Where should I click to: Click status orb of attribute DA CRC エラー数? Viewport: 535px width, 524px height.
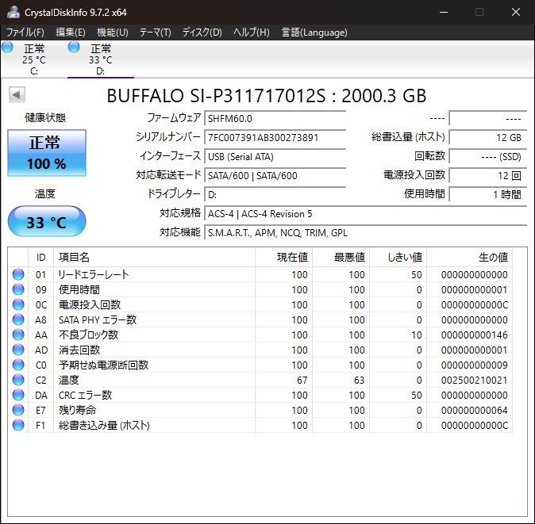coord(18,395)
